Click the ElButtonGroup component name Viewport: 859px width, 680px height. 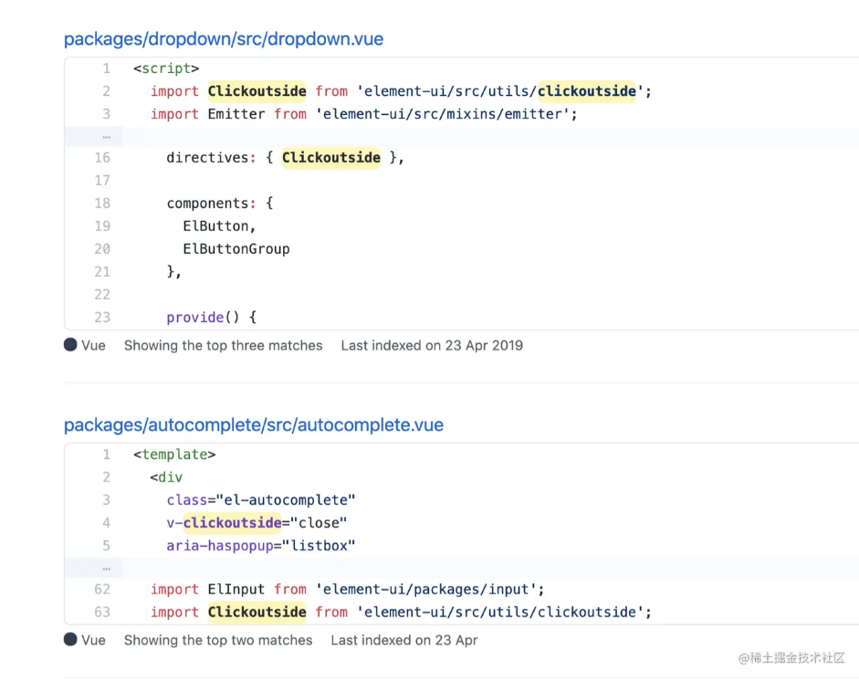click(236, 249)
